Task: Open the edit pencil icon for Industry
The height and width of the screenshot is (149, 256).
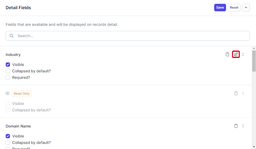Action: coord(236,54)
